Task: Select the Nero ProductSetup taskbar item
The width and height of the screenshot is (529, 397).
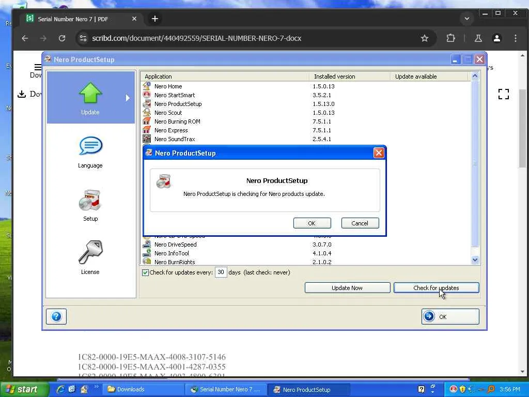Action: [x=308, y=389]
